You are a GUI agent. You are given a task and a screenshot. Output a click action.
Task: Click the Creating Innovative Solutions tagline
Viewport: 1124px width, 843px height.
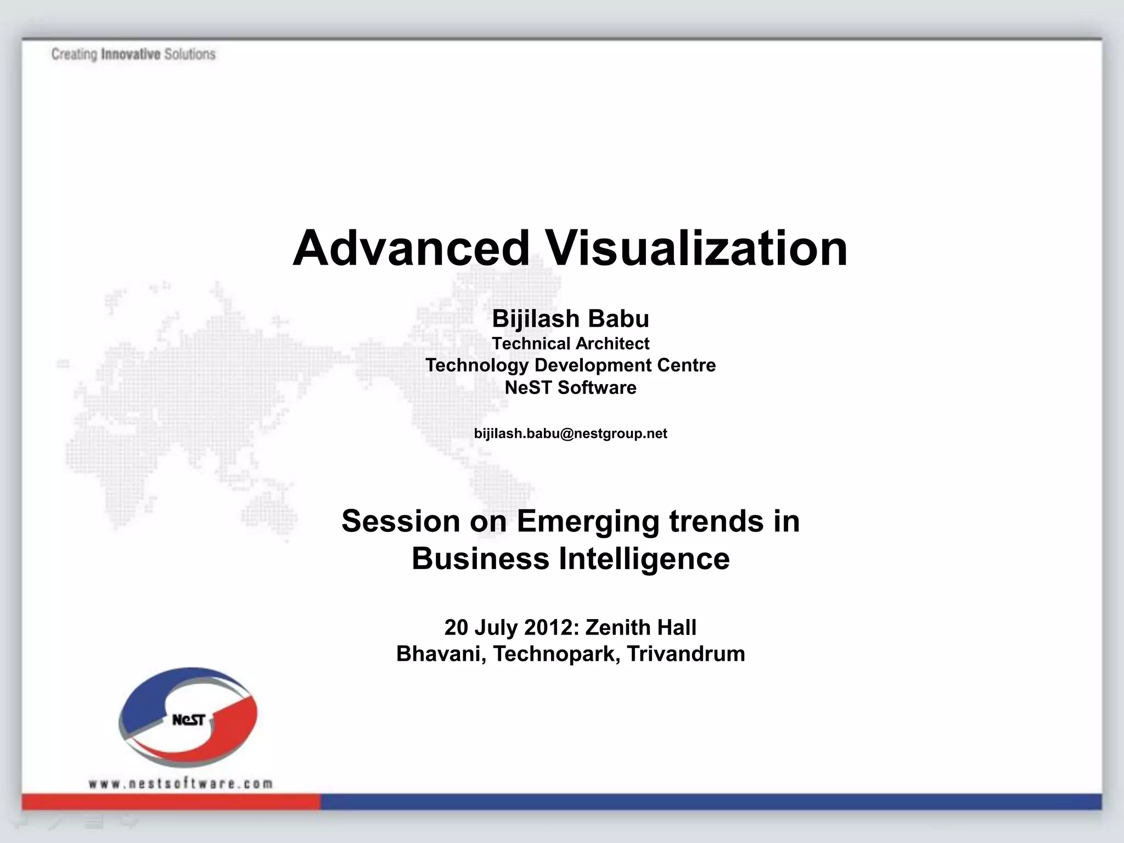[x=133, y=54]
